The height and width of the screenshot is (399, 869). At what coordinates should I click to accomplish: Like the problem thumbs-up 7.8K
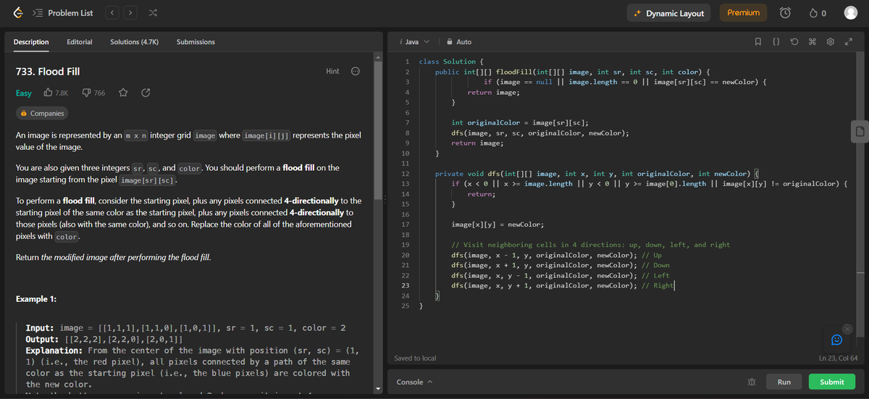tap(56, 93)
